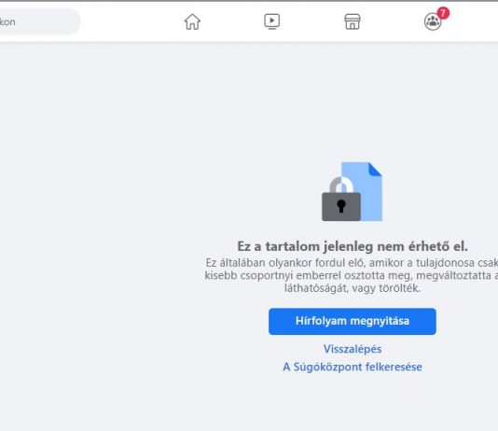Switch to the shop-front Marketplace tab

pos(353,21)
